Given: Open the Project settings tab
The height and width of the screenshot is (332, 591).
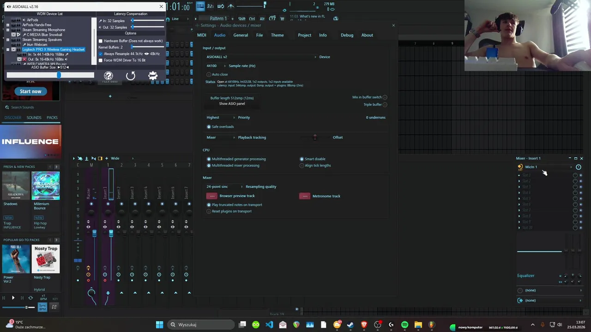Looking at the screenshot, I should (304, 35).
